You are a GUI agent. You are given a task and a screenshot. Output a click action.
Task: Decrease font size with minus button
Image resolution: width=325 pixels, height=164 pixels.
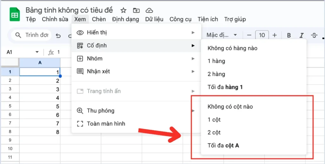point(249,35)
